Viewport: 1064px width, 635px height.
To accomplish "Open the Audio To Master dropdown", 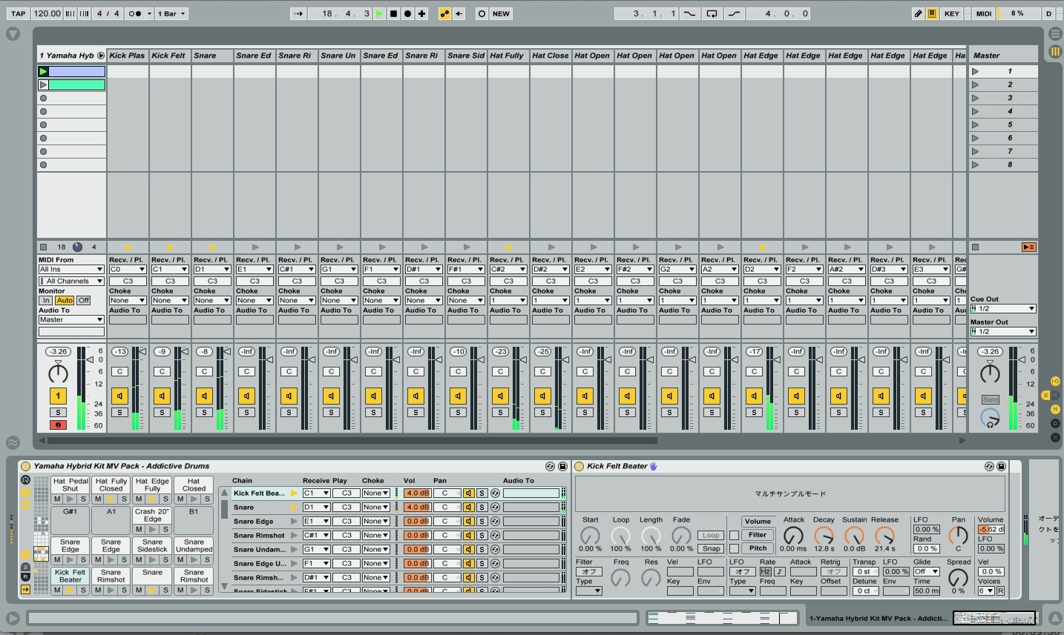I will click(x=71, y=319).
